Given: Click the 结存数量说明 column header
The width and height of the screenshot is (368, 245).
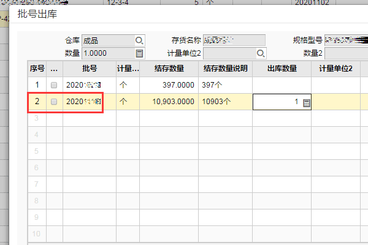Looking at the screenshot, I should (224, 68).
